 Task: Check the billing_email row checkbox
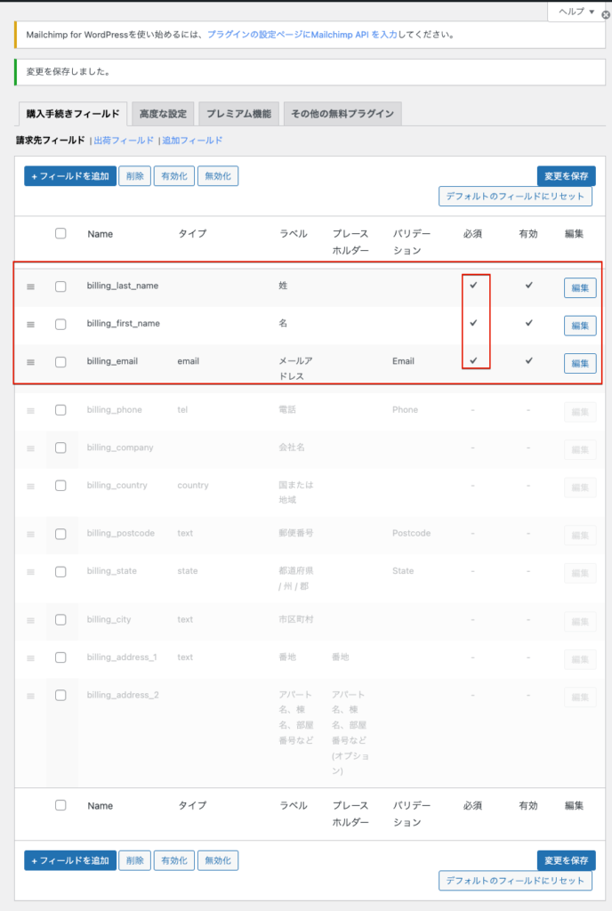(60, 362)
